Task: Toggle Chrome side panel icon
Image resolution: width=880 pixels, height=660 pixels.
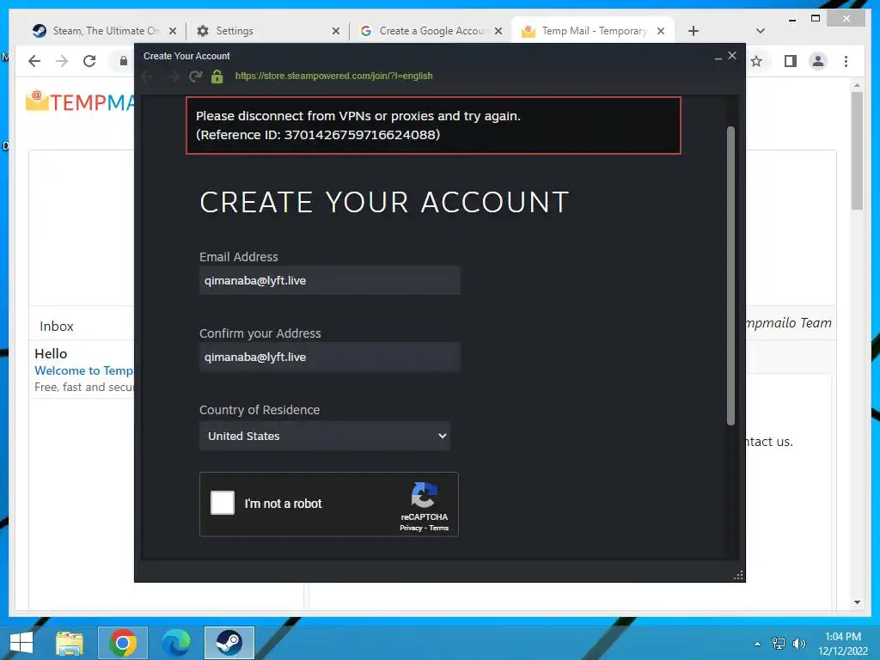Action: (791, 61)
